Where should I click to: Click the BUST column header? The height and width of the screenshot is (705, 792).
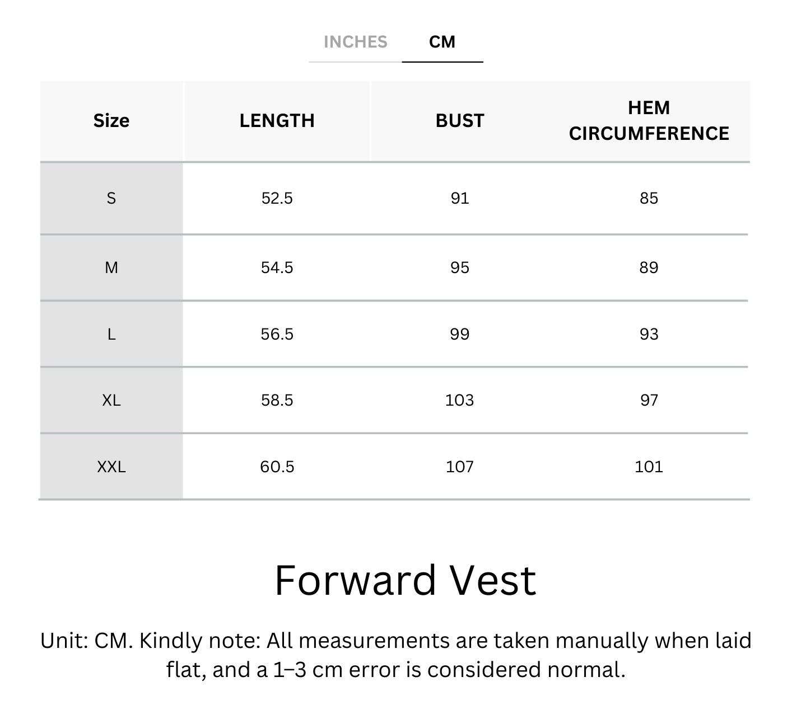click(x=459, y=121)
